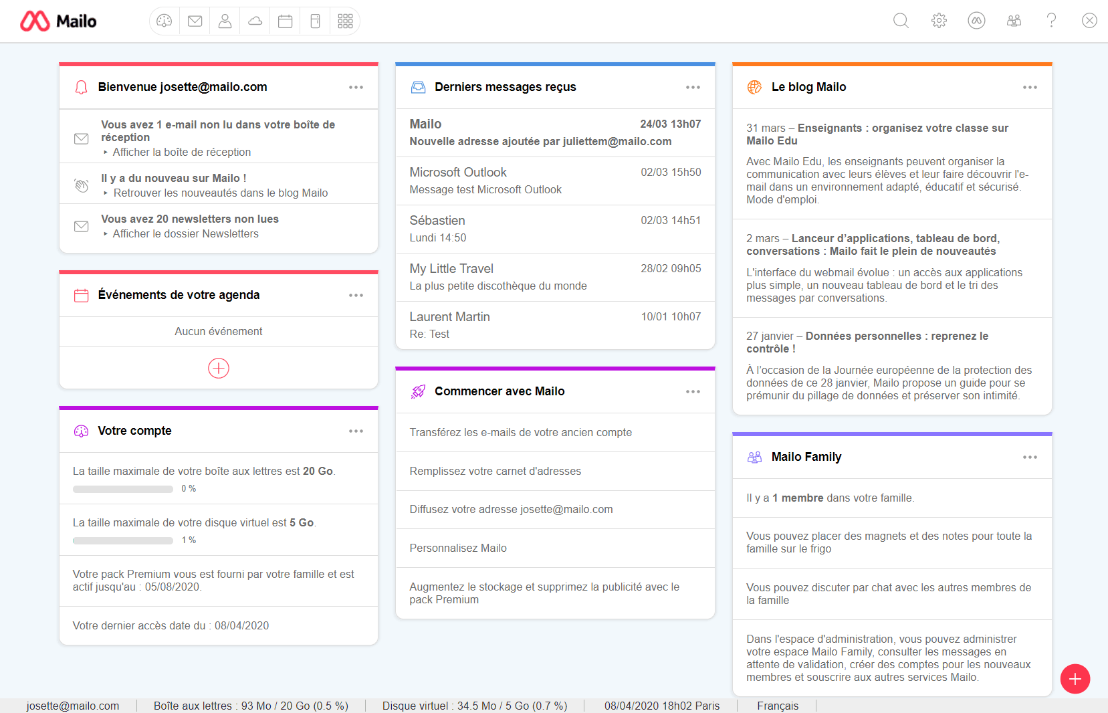Open the calendar icon in top toolbar
This screenshot has width=1108, height=713.
[285, 21]
